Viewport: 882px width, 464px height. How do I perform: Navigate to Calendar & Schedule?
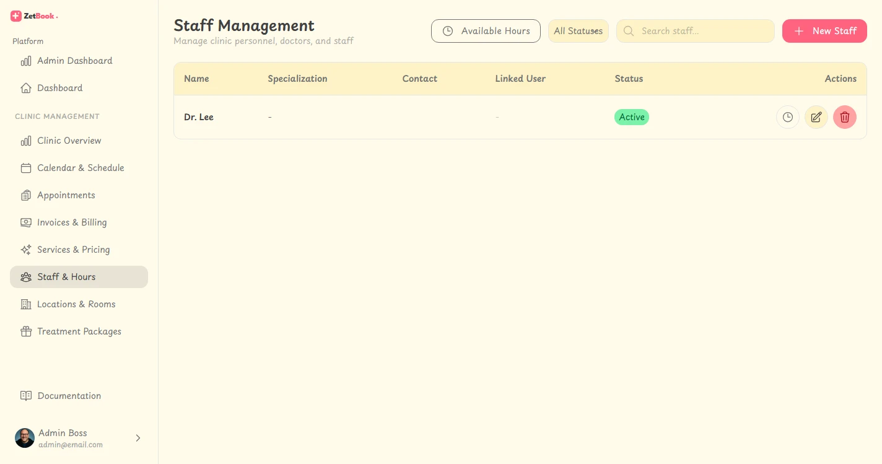coord(79,168)
